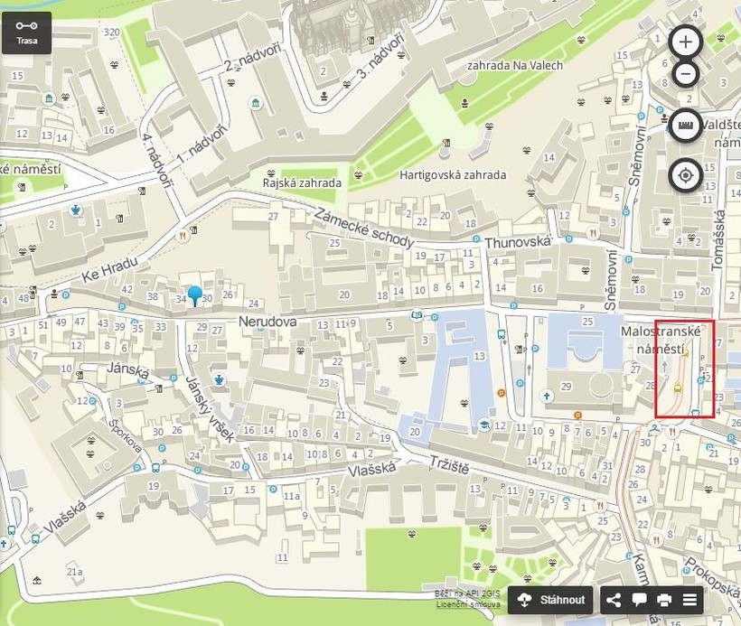Open the feedback comment icon
The width and height of the screenshot is (741, 626).
pos(639,600)
